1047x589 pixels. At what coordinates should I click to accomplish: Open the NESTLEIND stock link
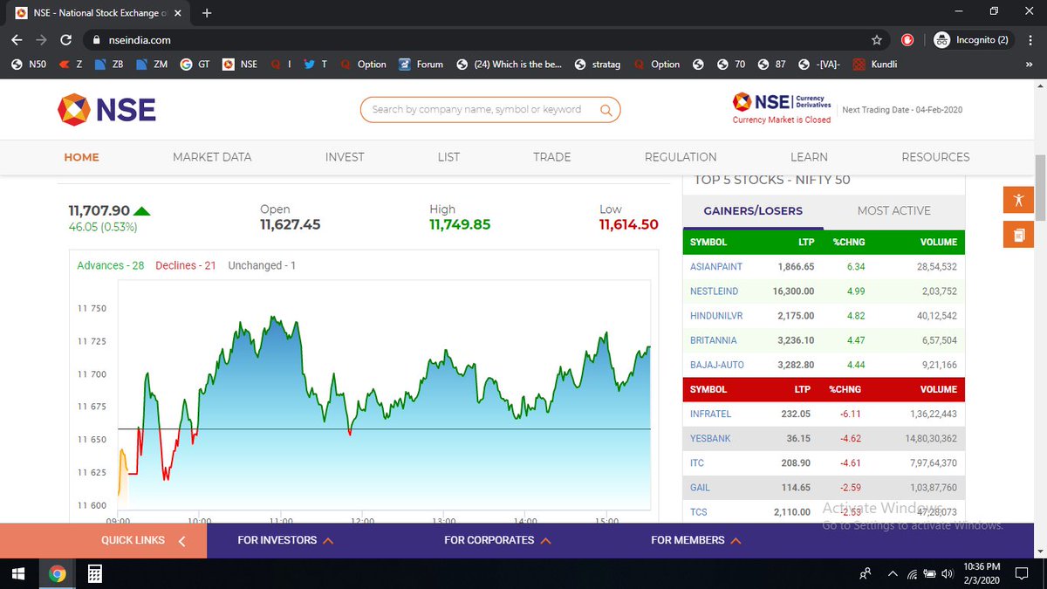coord(714,291)
